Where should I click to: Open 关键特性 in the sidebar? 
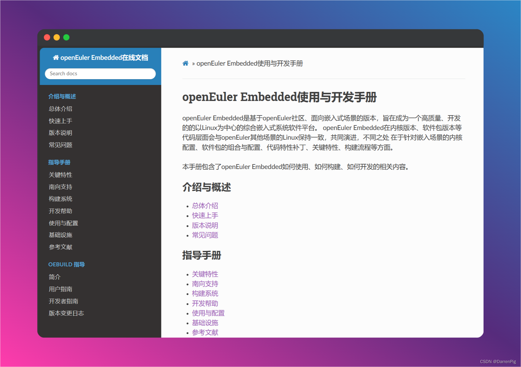60,175
